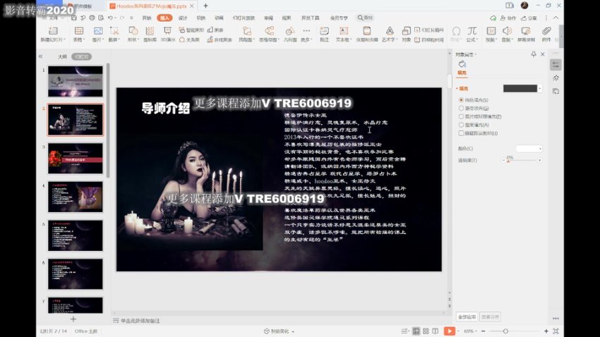The image size is (600, 337).
Task: Click the Screen Recording (屏幕录制) icon
Action: point(526,31)
